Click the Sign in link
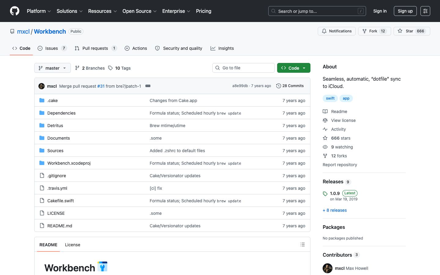440x275 pixels. [x=380, y=11]
